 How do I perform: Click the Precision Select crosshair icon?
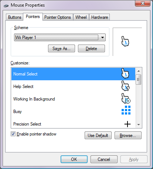coord(127,124)
